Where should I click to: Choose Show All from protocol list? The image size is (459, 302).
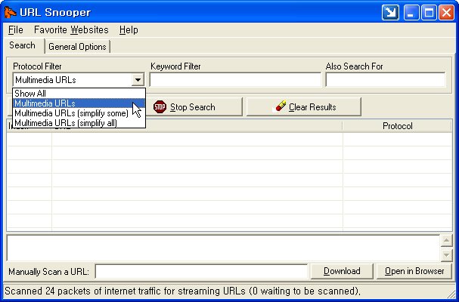[79, 94]
